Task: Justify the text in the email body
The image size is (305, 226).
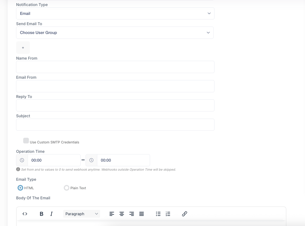Action: coord(141,213)
